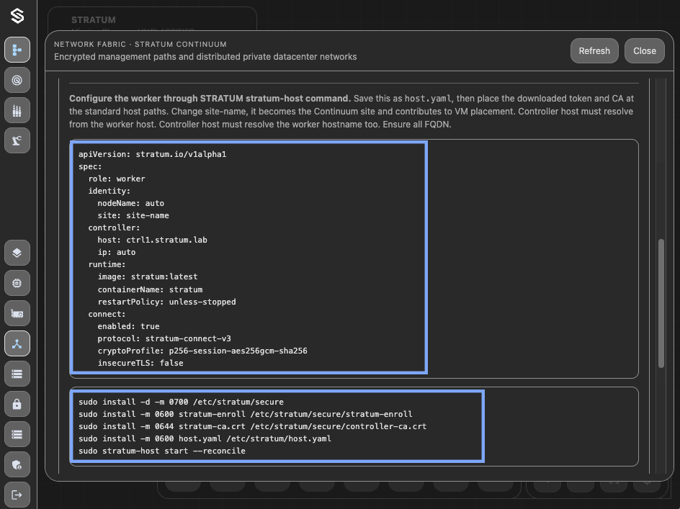Click the 'connect:' line in YAML

click(x=107, y=315)
